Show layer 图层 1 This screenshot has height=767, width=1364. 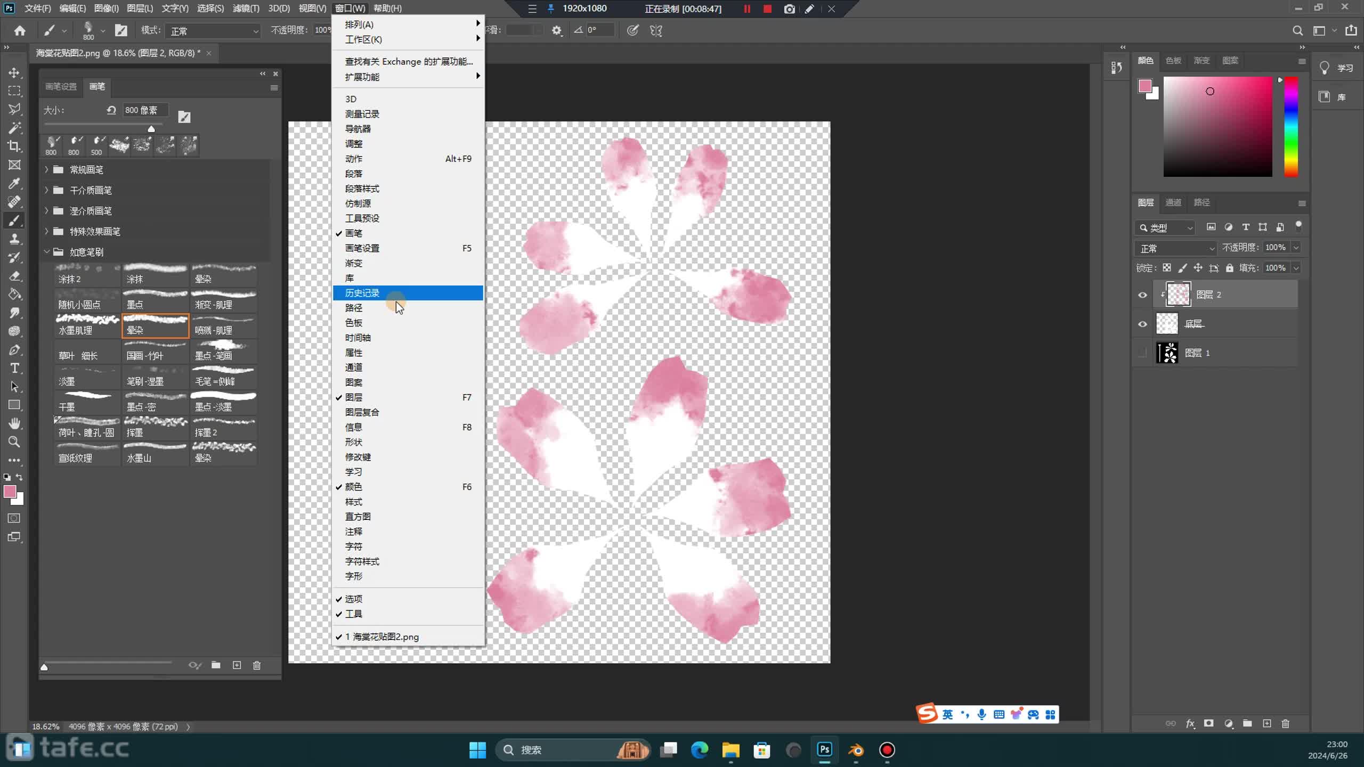[1142, 353]
